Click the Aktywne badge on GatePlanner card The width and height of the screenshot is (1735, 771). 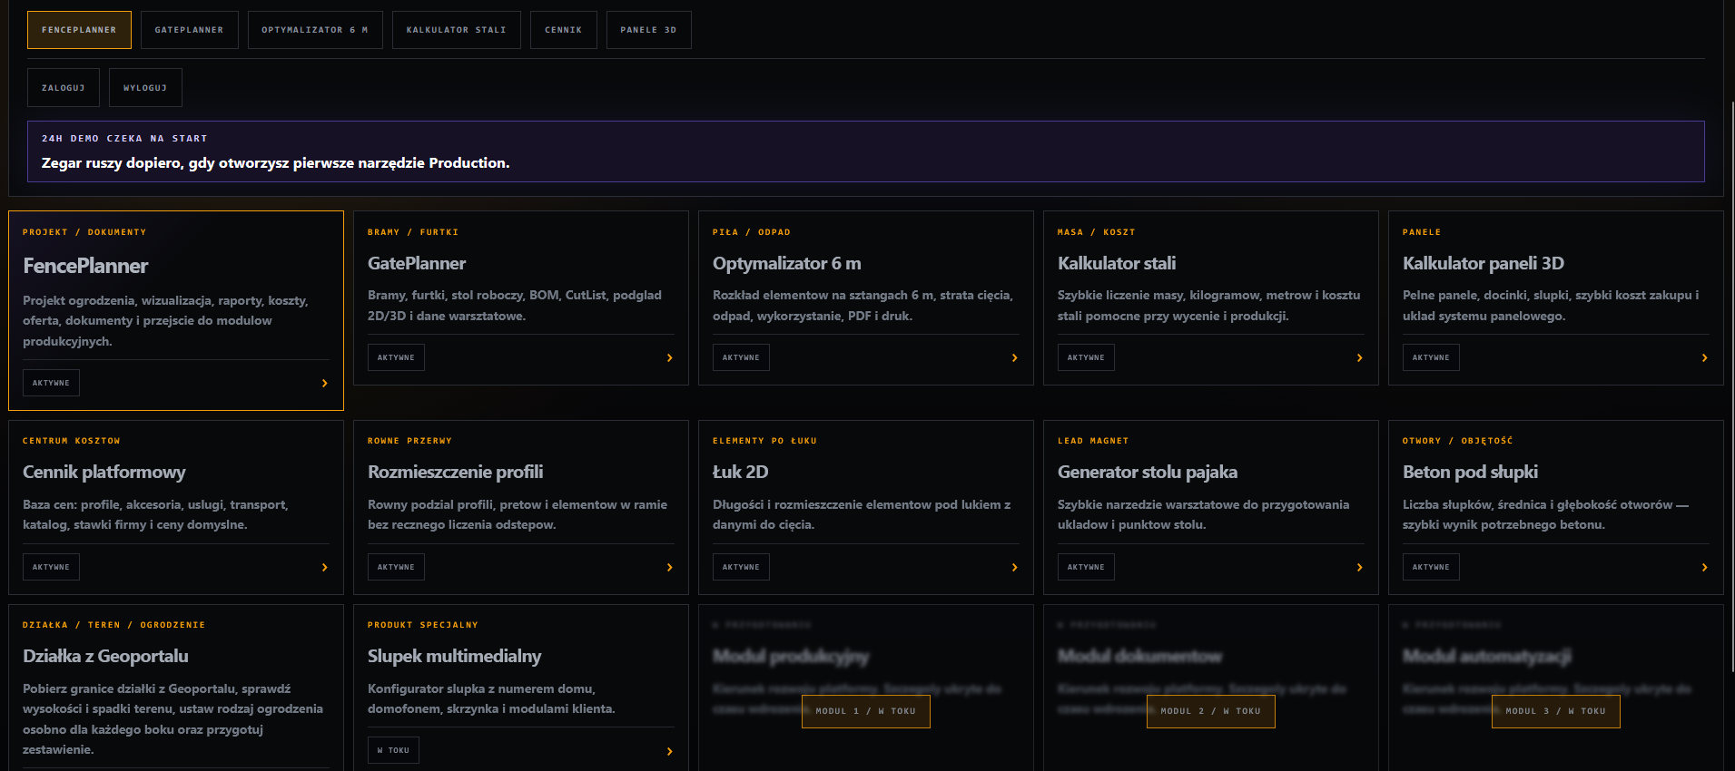pos(396,357)
